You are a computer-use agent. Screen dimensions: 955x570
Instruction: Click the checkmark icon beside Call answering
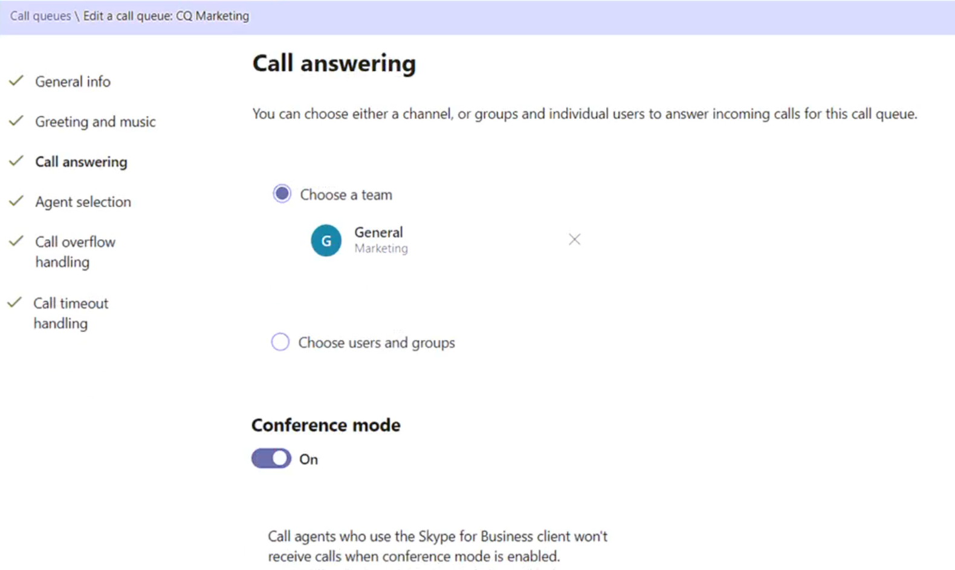pos(16,161)
